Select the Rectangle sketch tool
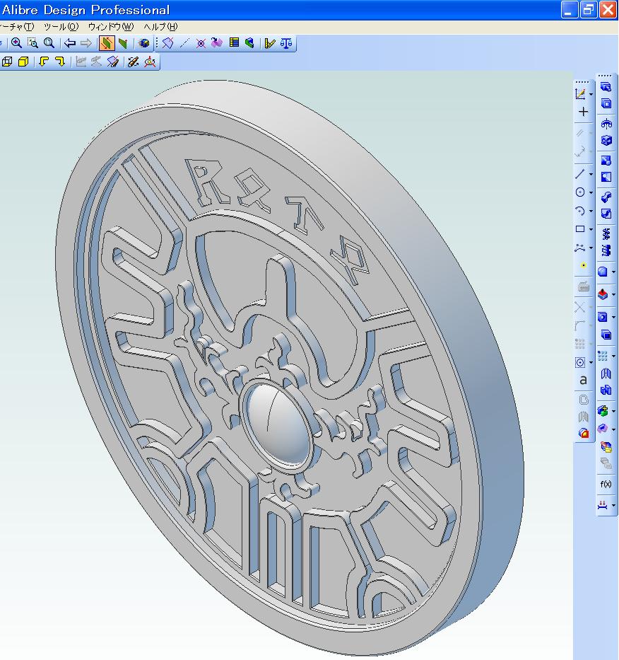 pyautogui.click(x=581, y=228)
